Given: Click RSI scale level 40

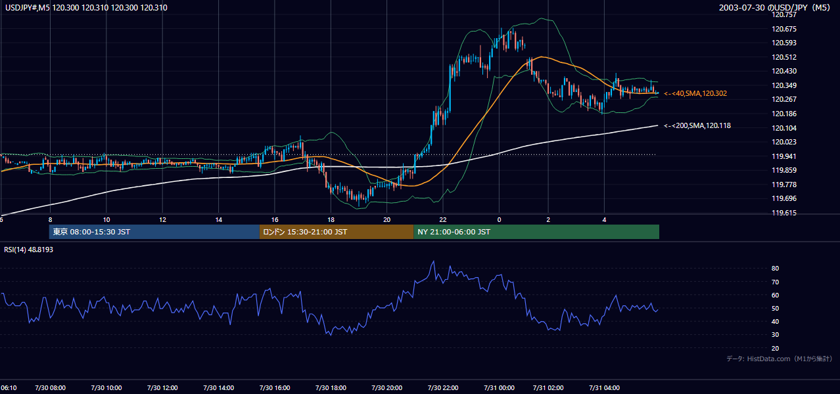Looking at the screenshot, I should coord(776,322).
